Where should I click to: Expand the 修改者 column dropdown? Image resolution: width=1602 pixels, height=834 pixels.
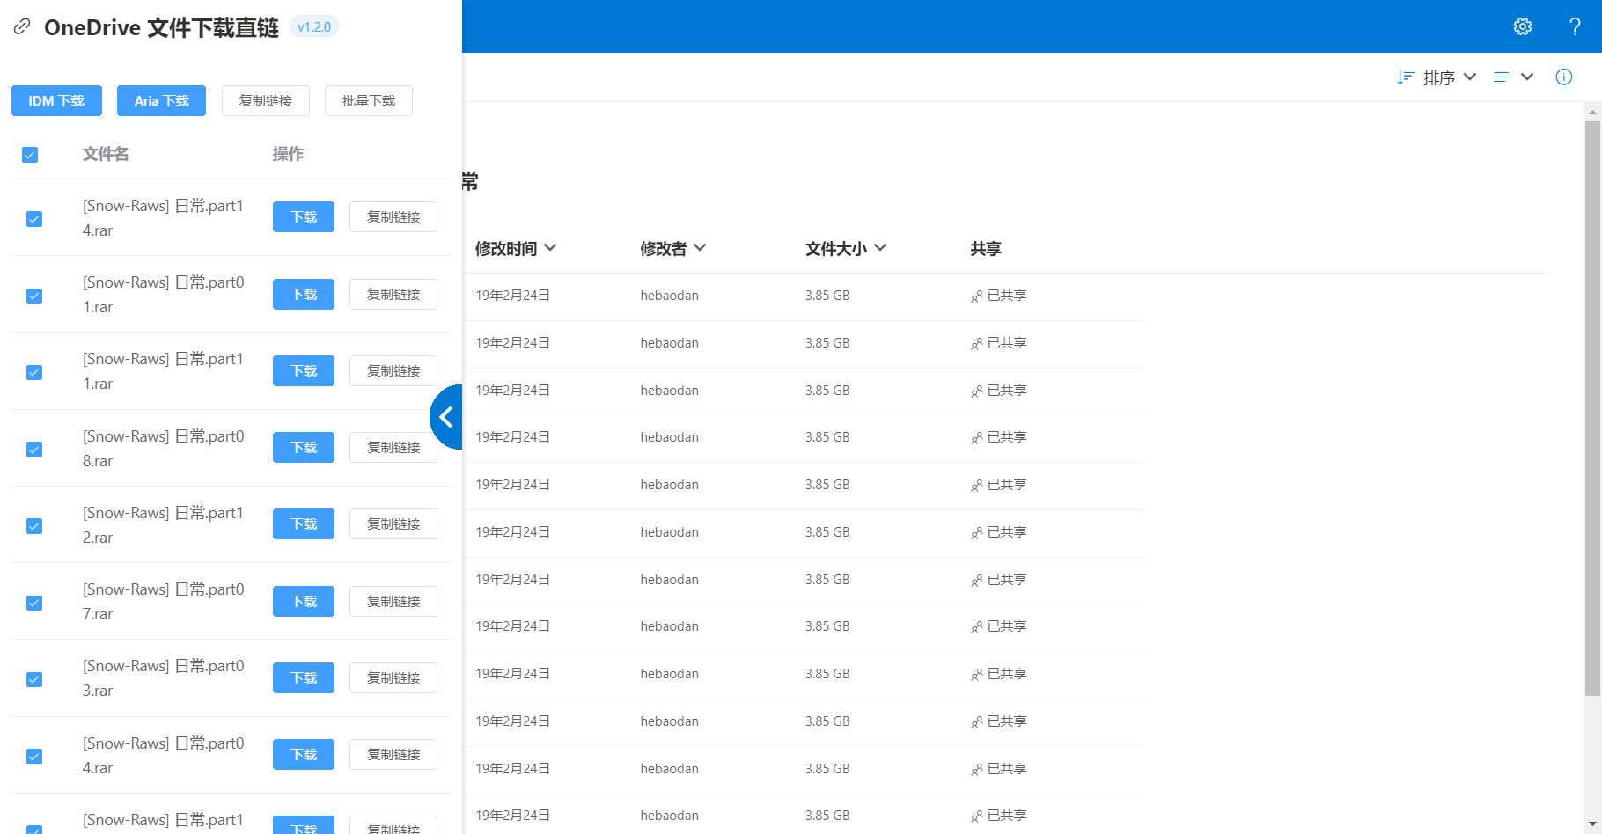[x=700, y=248]
